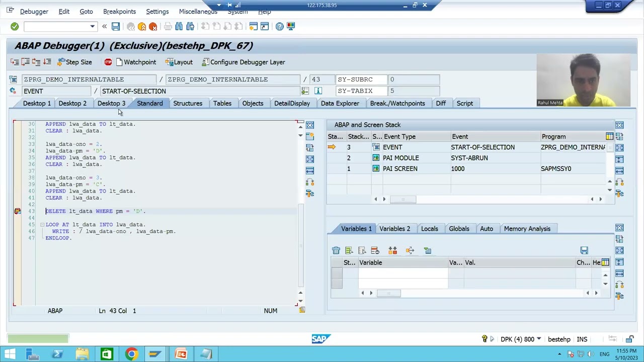Click the Single Step debugger icon
The height and width of the screenshot is (362, 644).
point(15,62)
